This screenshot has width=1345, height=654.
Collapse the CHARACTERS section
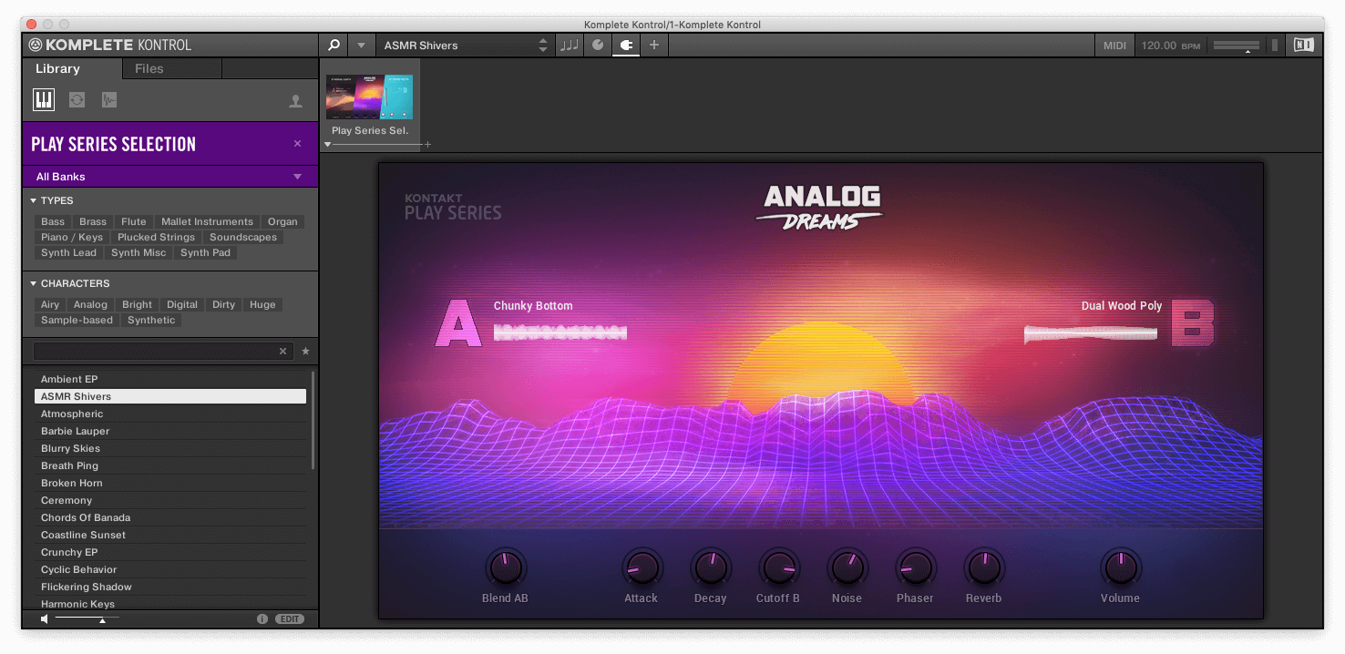pyautogui.click(x=69, y=283)
